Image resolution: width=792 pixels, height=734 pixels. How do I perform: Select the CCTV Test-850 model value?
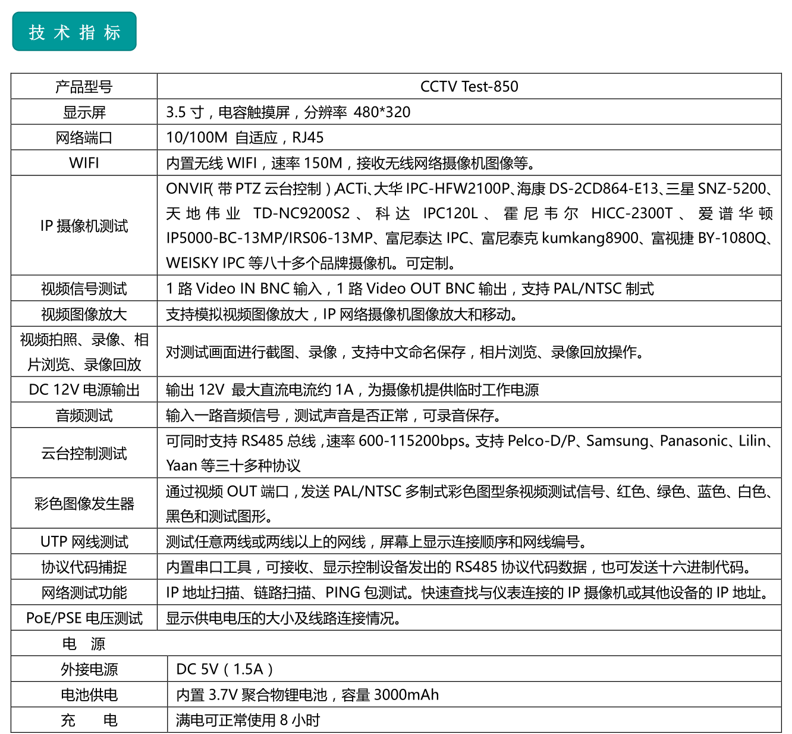tap(469, 87)
